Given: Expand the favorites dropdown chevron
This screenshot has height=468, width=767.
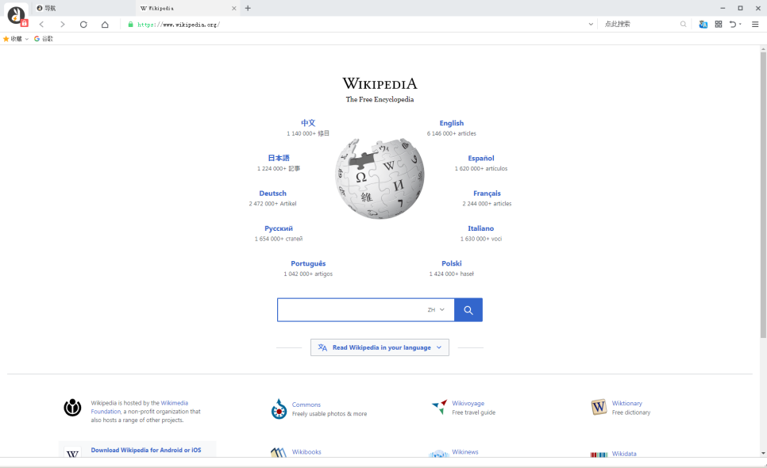Looking at the screenshot, I should pos(27,39).
